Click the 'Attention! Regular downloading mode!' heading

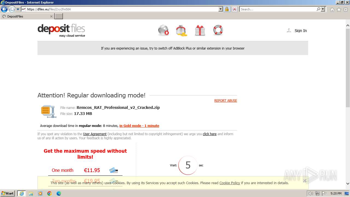pos(92,95)
